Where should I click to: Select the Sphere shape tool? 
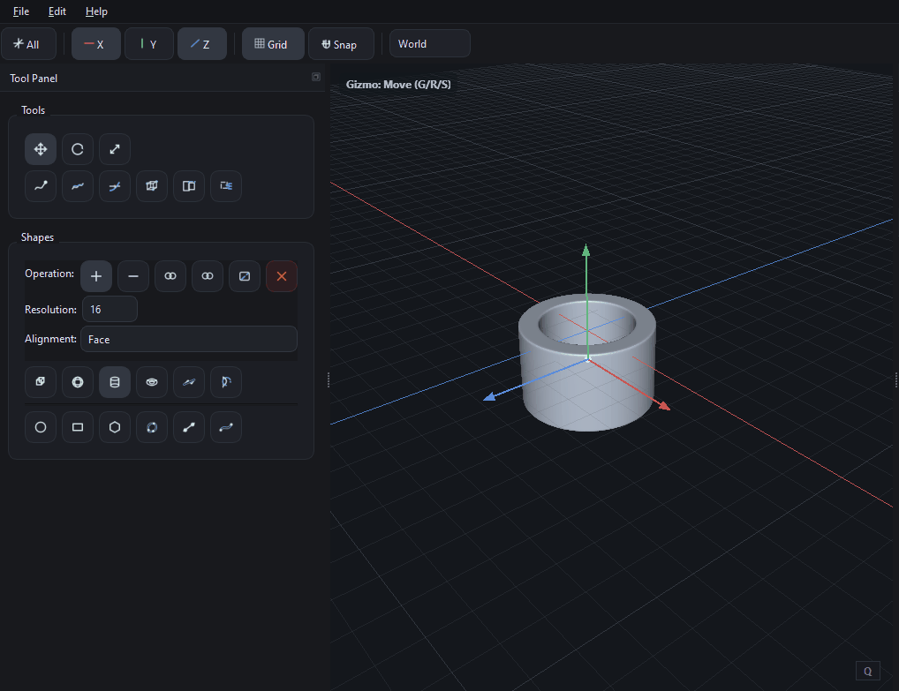point(77,382)
